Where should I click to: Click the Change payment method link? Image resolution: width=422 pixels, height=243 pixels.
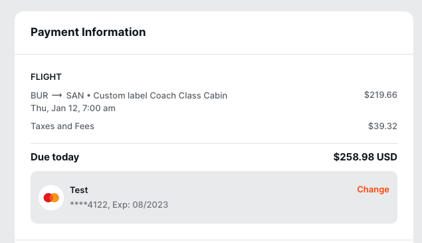pyautogui.click(x=373, y=189)
